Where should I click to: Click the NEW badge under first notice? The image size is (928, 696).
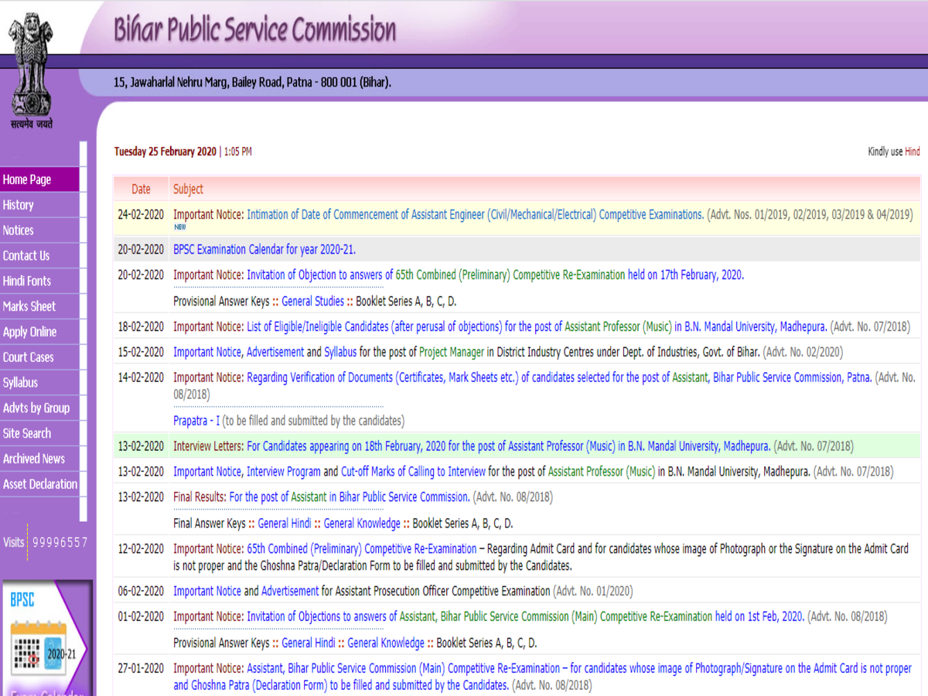click(179, 227)
